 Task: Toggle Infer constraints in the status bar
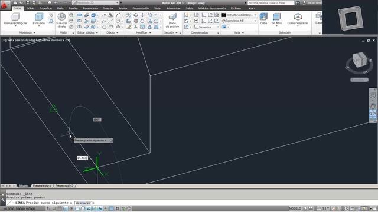pos(48,208)
